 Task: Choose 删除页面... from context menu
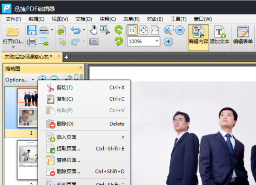84,171
